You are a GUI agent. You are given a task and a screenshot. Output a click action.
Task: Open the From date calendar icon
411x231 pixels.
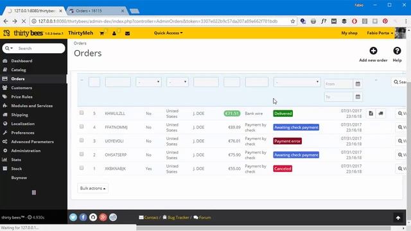pos(358,84)
